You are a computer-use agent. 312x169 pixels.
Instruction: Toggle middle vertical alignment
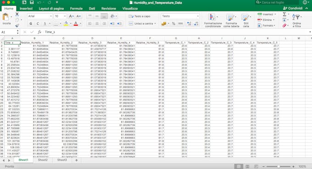[x=97, y=16]
